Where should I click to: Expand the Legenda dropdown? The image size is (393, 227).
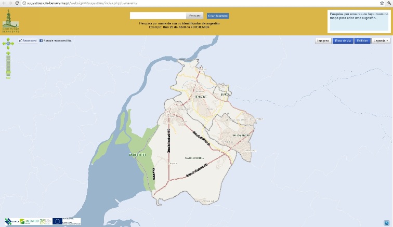click(x=381, y=41)
